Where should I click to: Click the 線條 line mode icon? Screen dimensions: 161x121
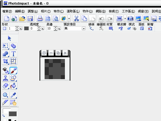91,28
